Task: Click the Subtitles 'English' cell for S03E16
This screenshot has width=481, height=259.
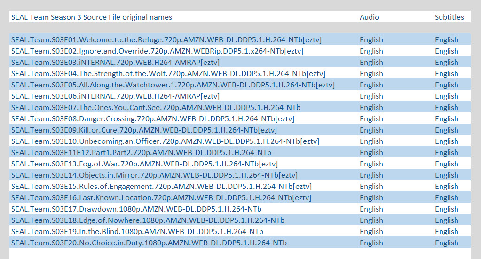Action: point(446,198)
